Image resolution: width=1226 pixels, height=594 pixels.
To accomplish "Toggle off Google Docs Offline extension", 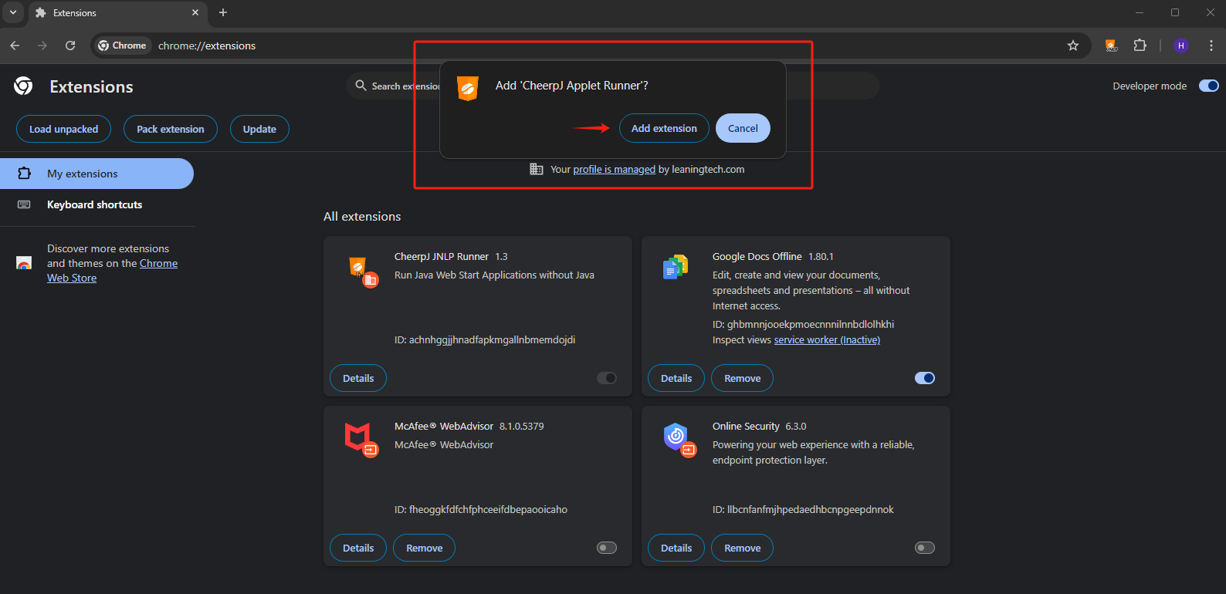I will 924,378.
